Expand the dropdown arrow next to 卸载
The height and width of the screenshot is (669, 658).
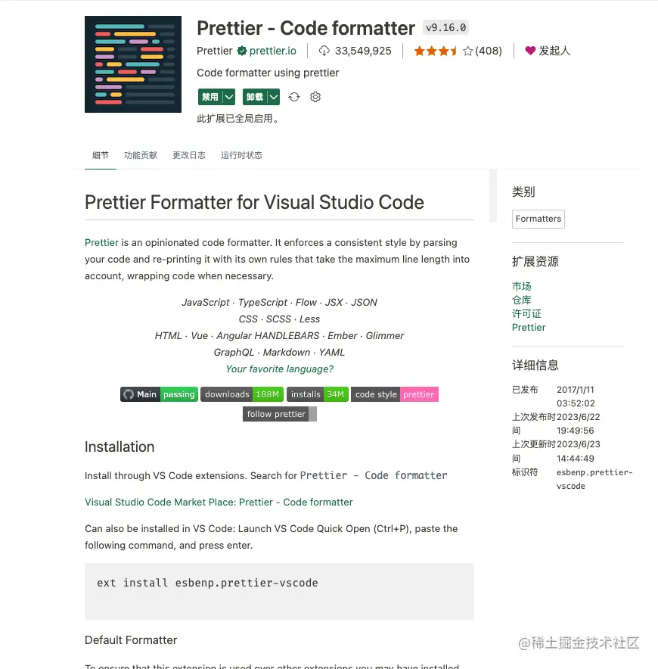[x=273, y=97]
